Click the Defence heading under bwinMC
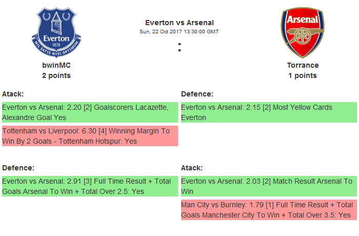Image resolution: width=359 pixels, height=236 pixels. (x=18, y=168)
